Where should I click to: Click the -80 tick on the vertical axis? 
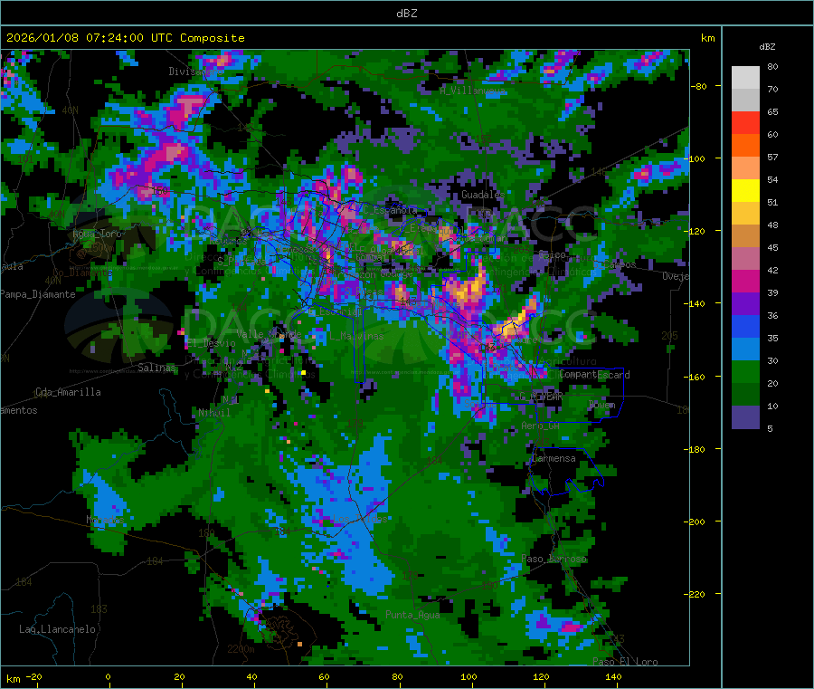tap(698, 86)
